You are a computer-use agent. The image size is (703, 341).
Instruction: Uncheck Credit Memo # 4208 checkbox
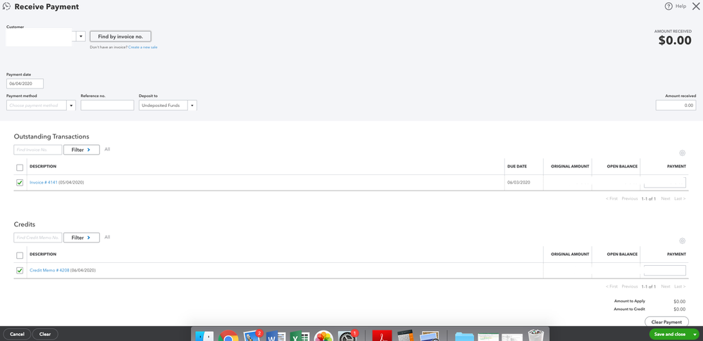pos(20,270)
